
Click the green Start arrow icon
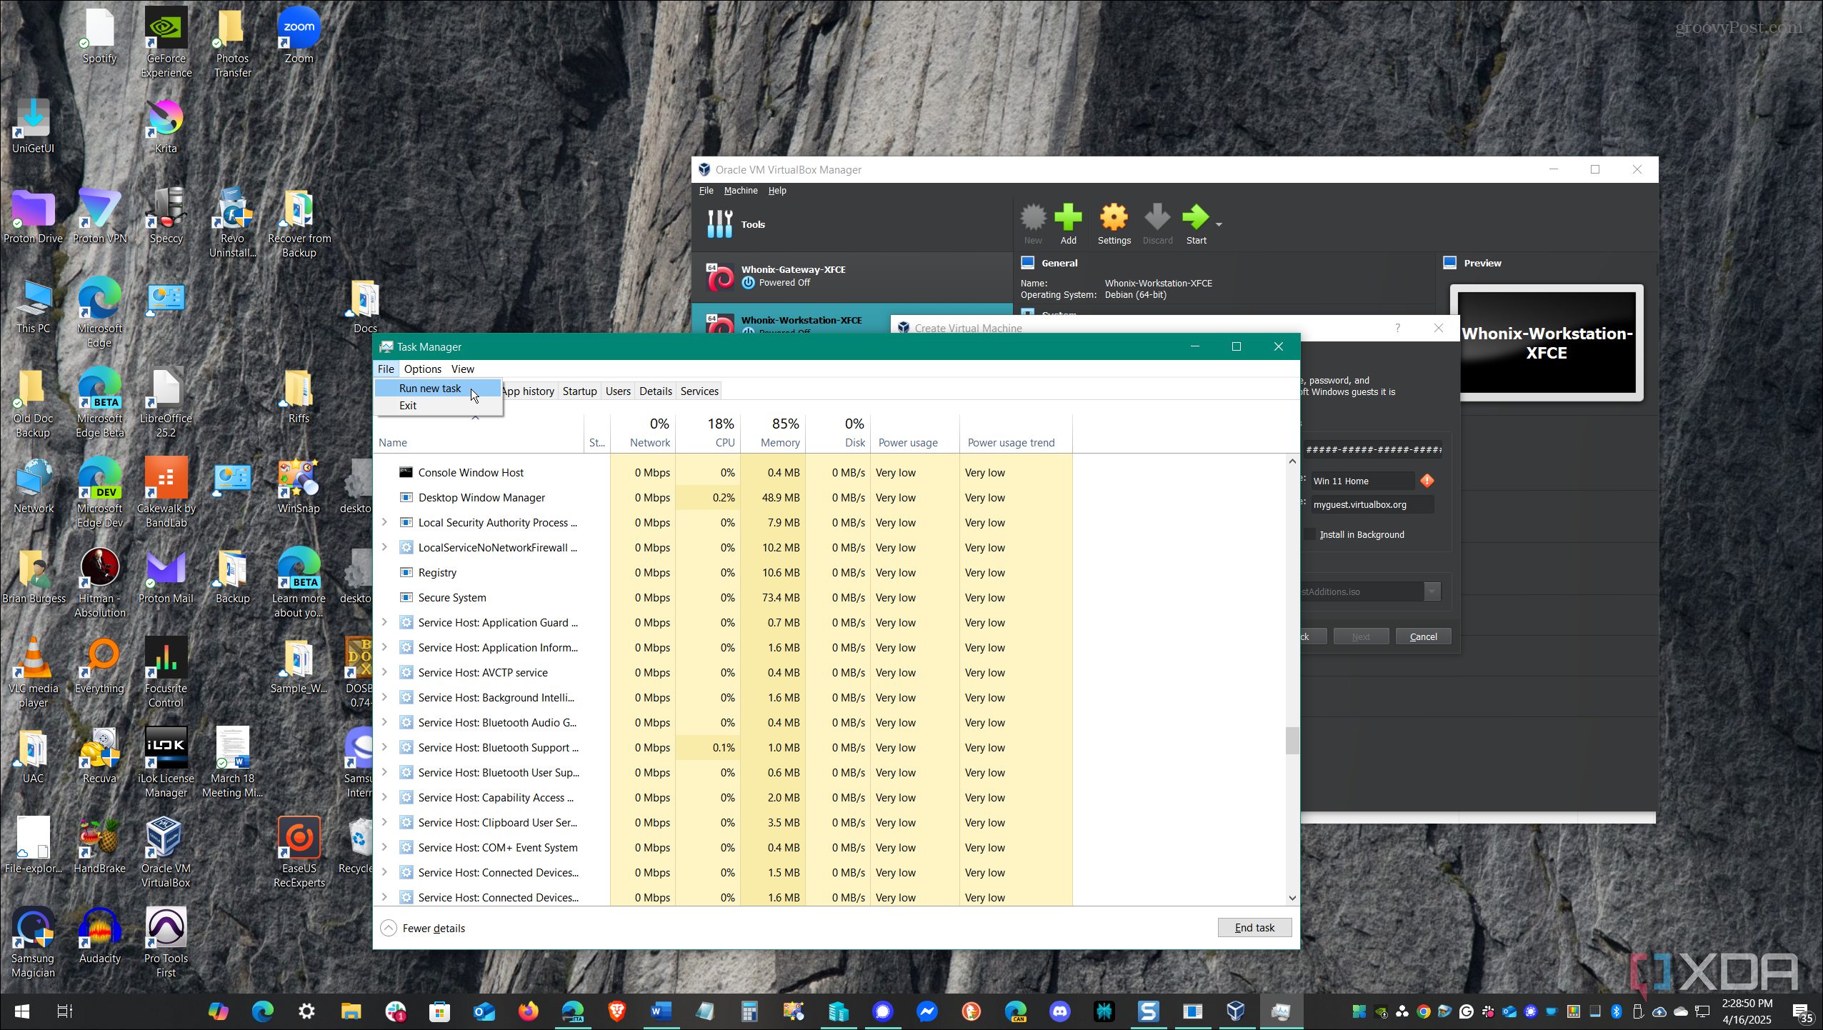[1195, 219]
